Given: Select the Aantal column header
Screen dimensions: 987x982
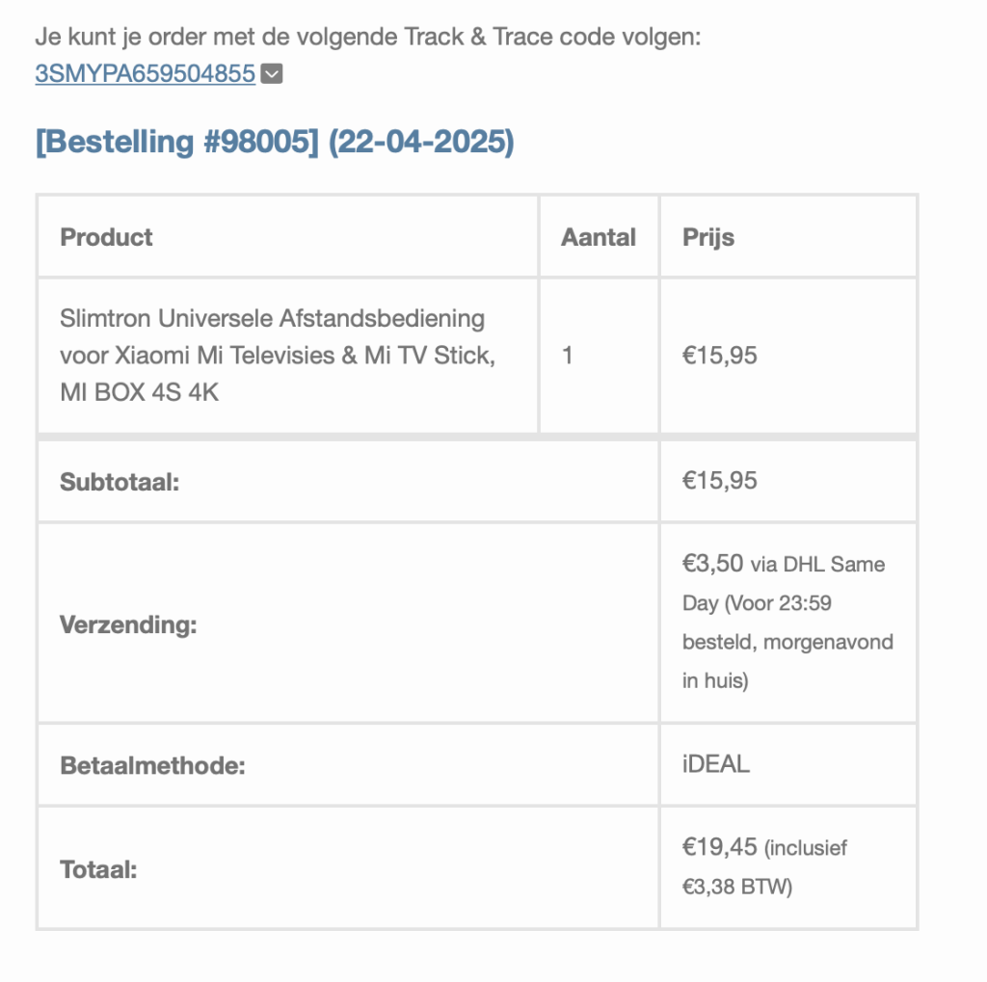Looking at the screenshot, I should coord(598,237).
